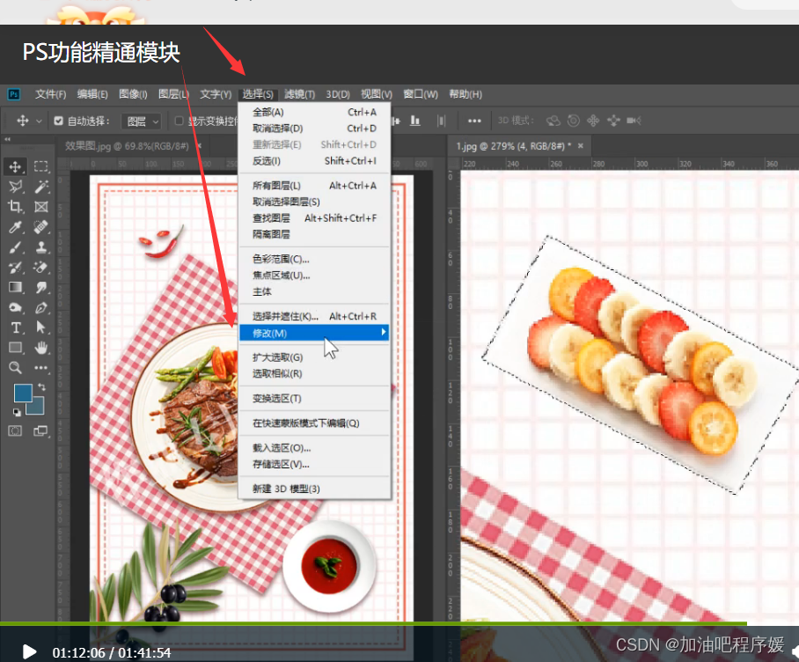Select the Crop tool
This screenshot has height=662, width=799.
(15, 206)
